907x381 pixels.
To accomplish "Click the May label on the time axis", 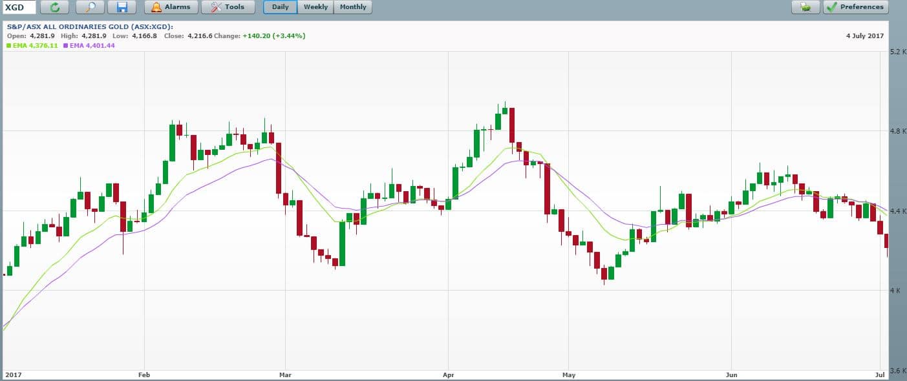I will (569, 375).
